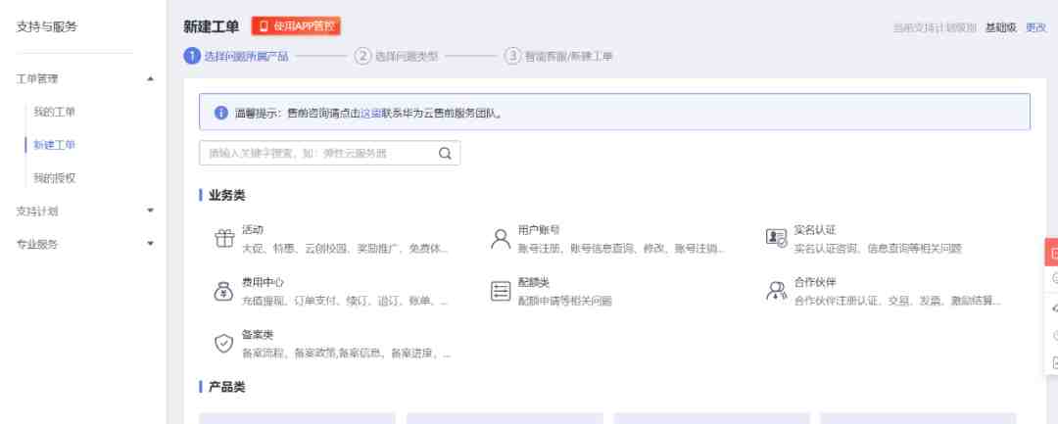
Task: Click the 使用APP管控 button
Action: click(x=296, y=26)
